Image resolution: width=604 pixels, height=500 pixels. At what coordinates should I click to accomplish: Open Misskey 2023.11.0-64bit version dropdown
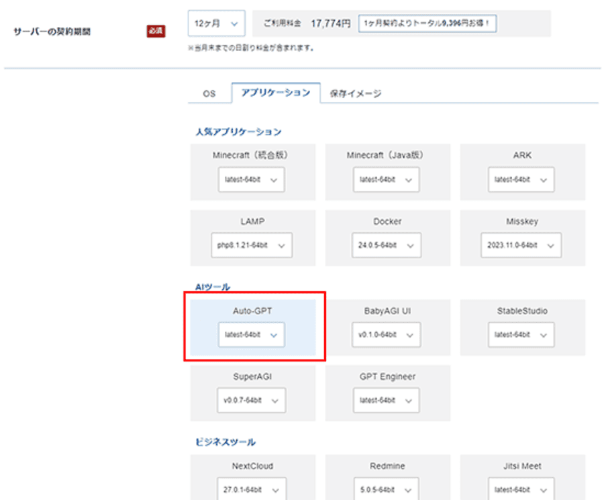(521, 245)
